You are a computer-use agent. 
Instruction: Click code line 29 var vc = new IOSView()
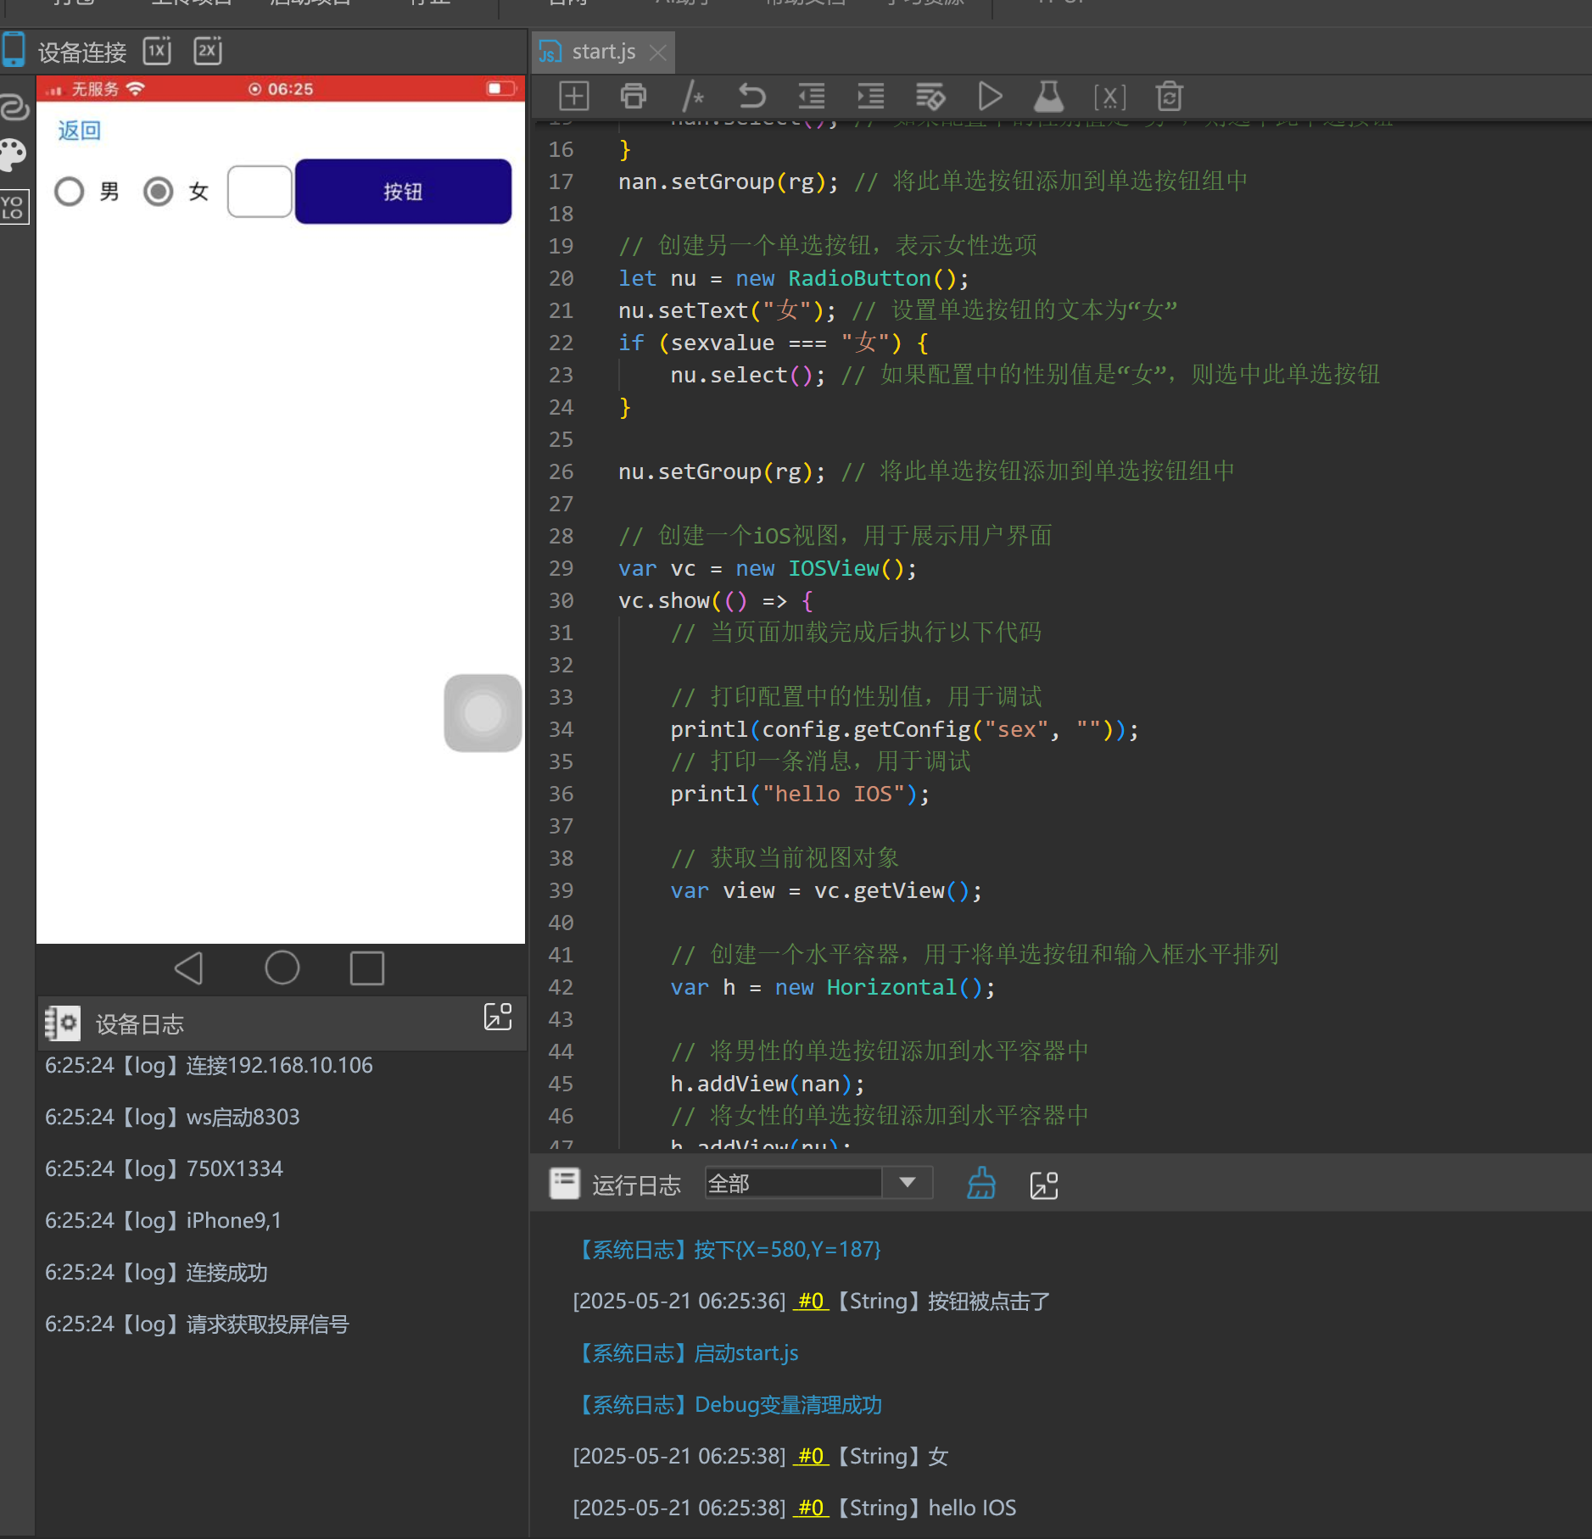tap(768, 568)
